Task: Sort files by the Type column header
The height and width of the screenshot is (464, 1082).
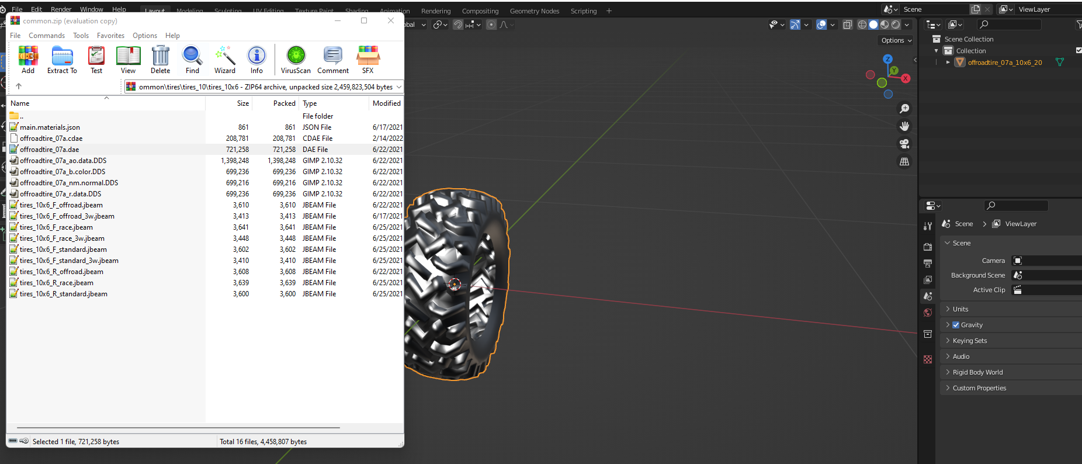Action: (334, 103)
